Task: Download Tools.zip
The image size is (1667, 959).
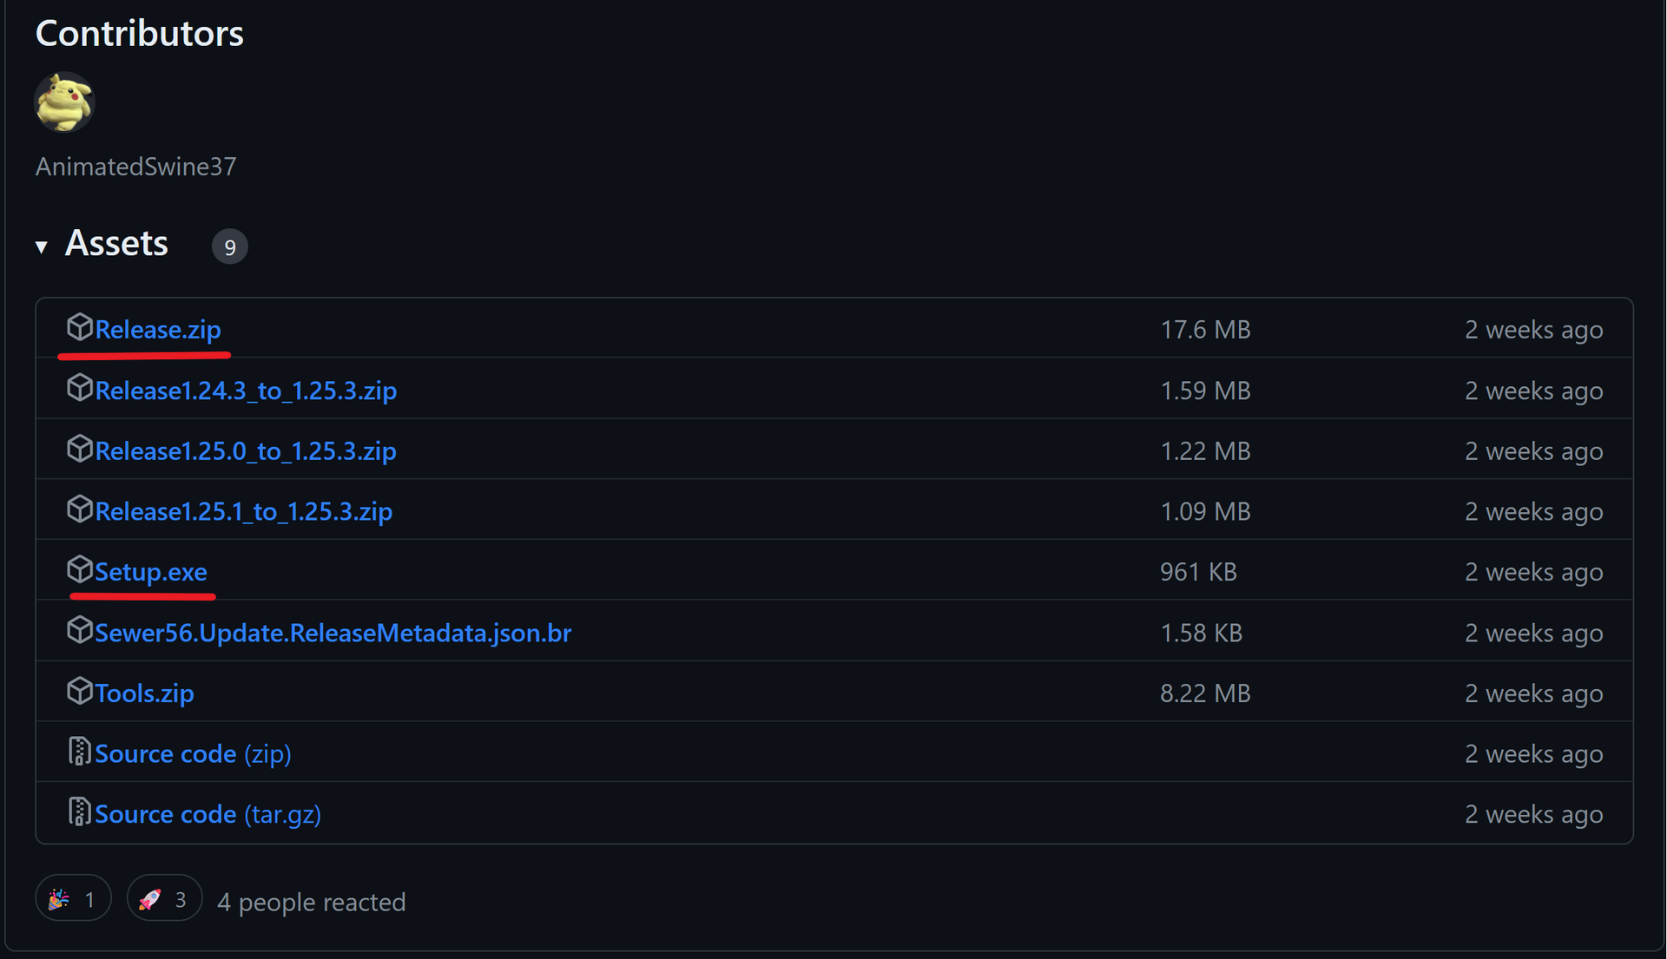Action: [144, 693]
